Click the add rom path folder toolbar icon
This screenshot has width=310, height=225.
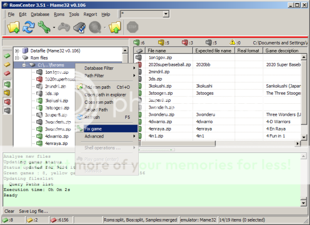[13, 28]
